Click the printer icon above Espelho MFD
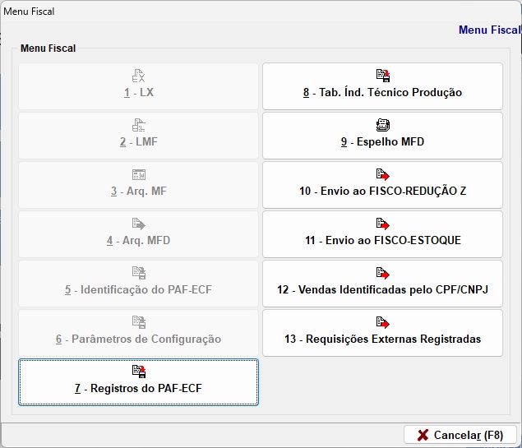 pos(383,125)
